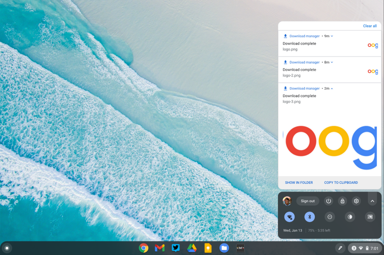Toggle Night Light in quick settings
This screenshot has width=384, height=255.
point(350,217)
